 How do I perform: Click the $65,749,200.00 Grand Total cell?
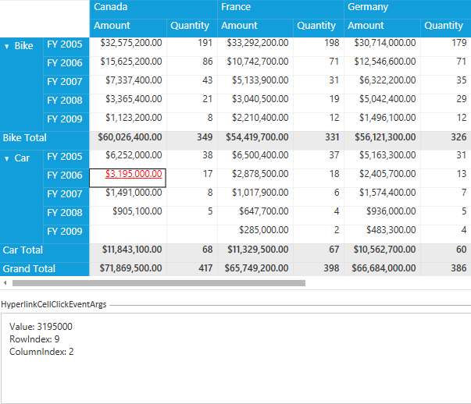pos(255,269)
